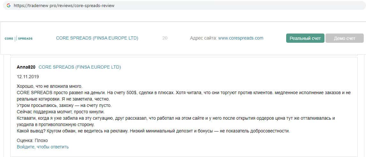The width and height of the screenshot is (366, 157).
Task: Visit the www.corespreads.com site link
Action: click(x=240, y=38)
